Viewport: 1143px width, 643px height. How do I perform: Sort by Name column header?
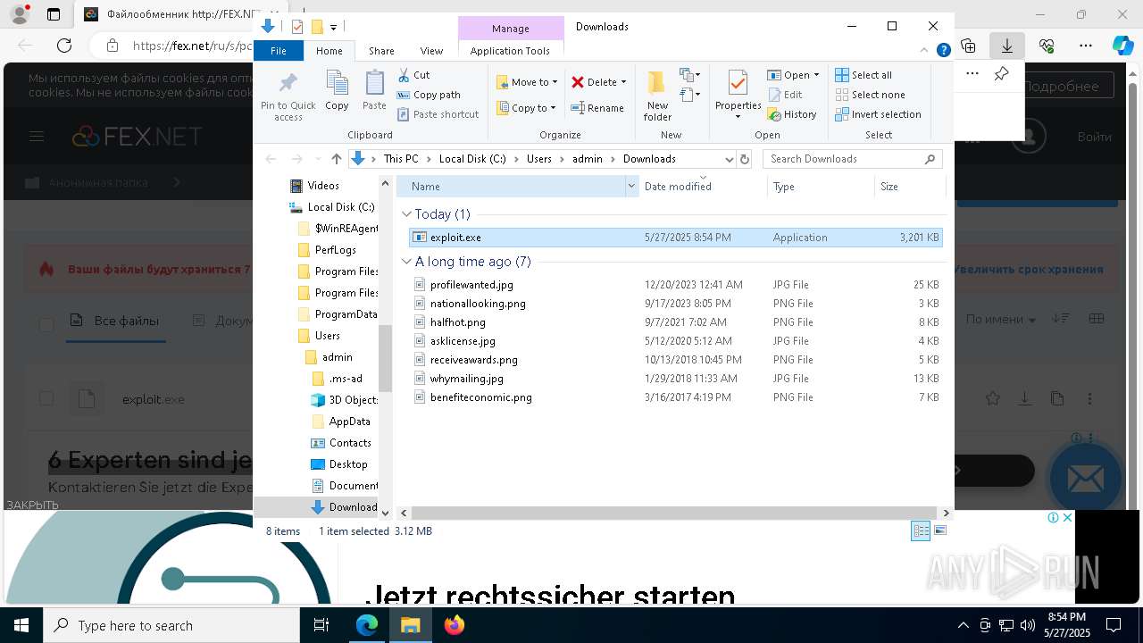pos(511,187)
